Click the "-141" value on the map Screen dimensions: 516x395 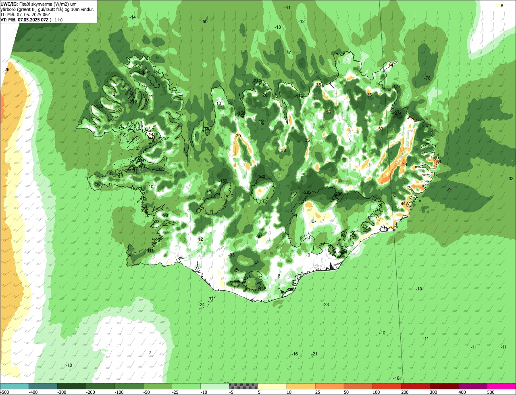[161, 170]
